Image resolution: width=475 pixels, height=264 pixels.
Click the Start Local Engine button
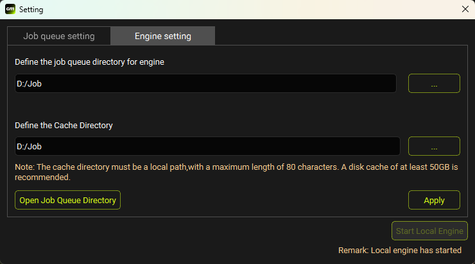[430, 231]
